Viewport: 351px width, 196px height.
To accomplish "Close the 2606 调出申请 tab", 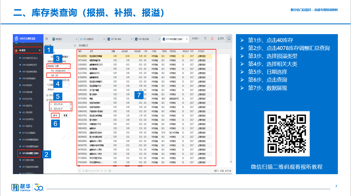I will click(x=159, y=39).
